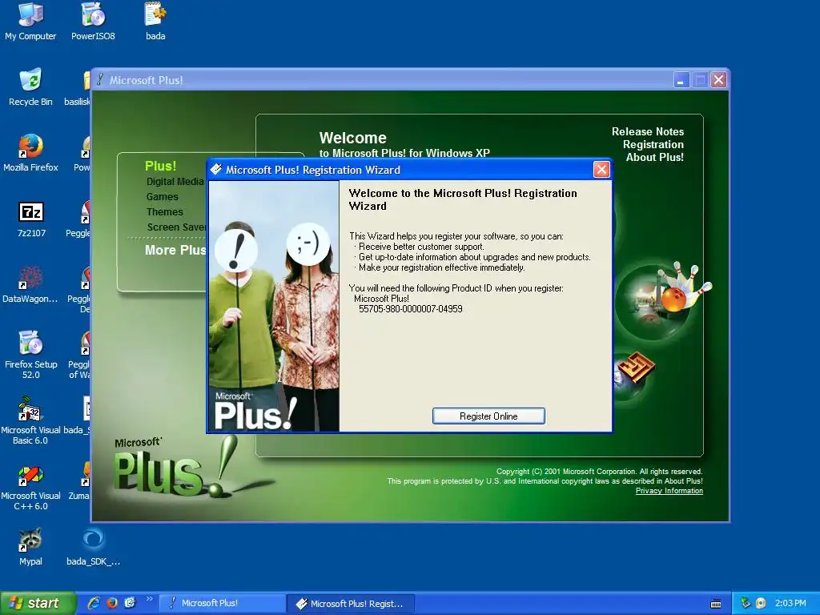Switch to Microsoft Plus! taskbar button
The width and height of the screenshot is (820, 615).
(221, 603)
